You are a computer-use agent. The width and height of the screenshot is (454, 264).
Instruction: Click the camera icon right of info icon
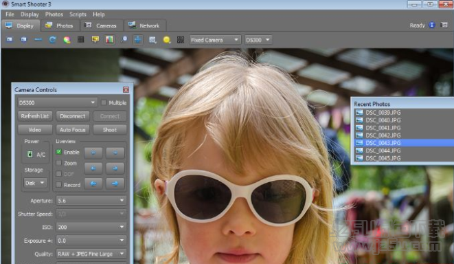pyautogui.click(x=444, y=25)
